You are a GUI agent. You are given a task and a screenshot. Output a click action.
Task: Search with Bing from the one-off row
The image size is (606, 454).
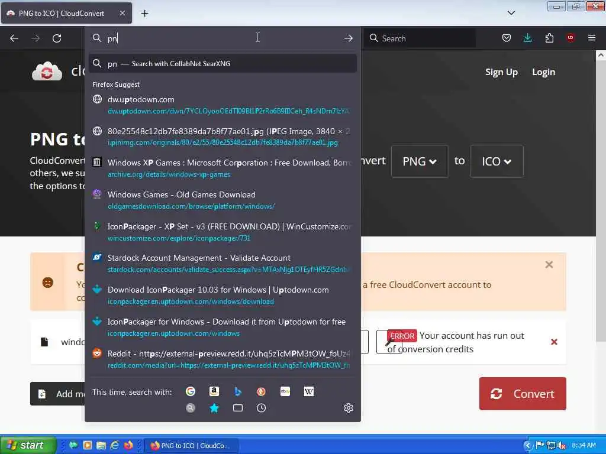(238, 391)
